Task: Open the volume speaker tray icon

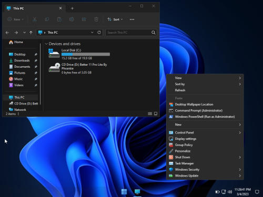Action: coord(230,192)
